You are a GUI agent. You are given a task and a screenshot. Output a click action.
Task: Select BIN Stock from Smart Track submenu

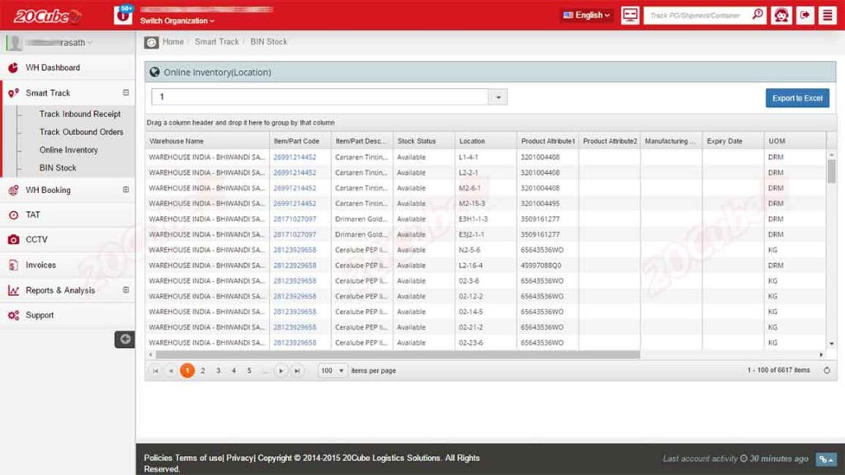58,167
